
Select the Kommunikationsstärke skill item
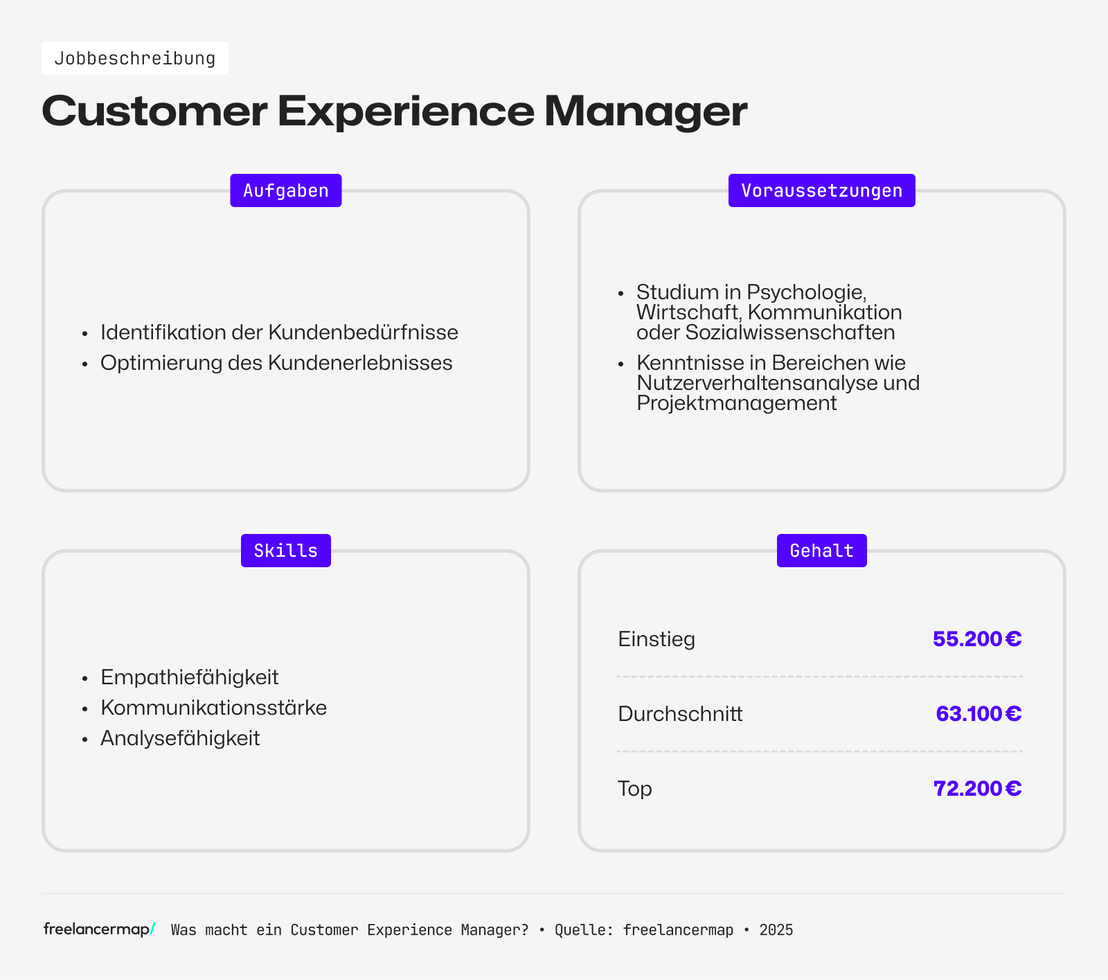coord(213,708)
